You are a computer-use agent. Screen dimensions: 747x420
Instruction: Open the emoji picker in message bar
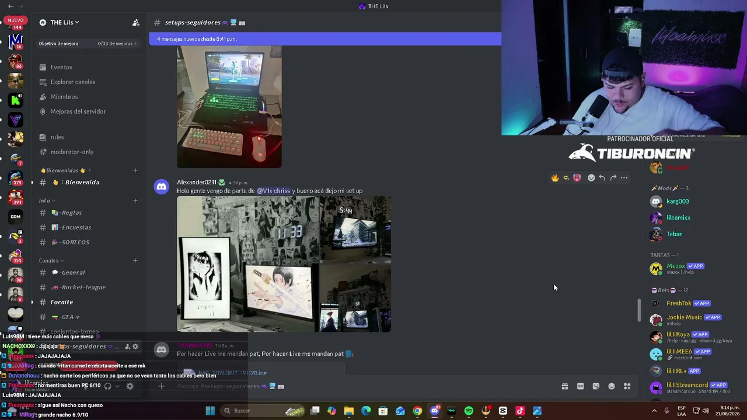[612, 386]
